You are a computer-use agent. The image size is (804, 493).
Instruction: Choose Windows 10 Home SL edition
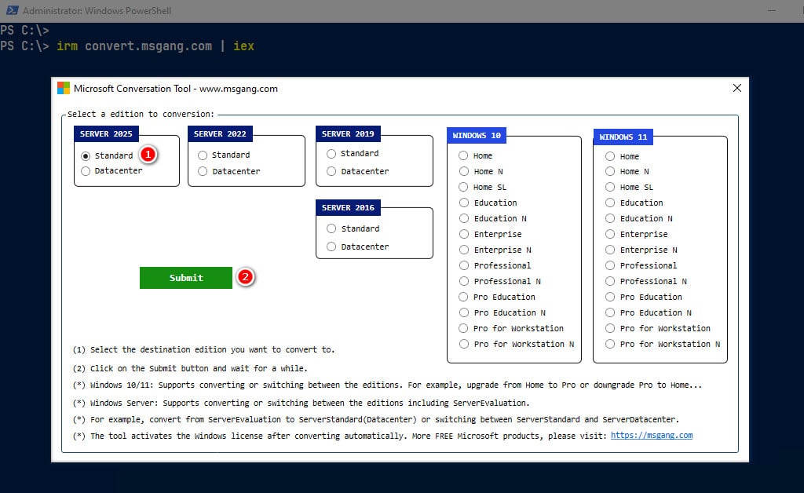pos(463,187)
